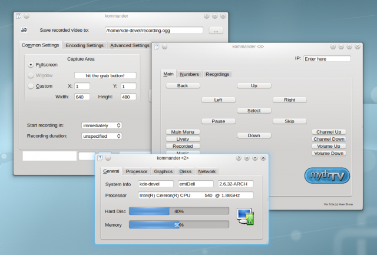Click the browse button next to save path
The height and width of the screenshot is (255, 377).
[216, 30]
